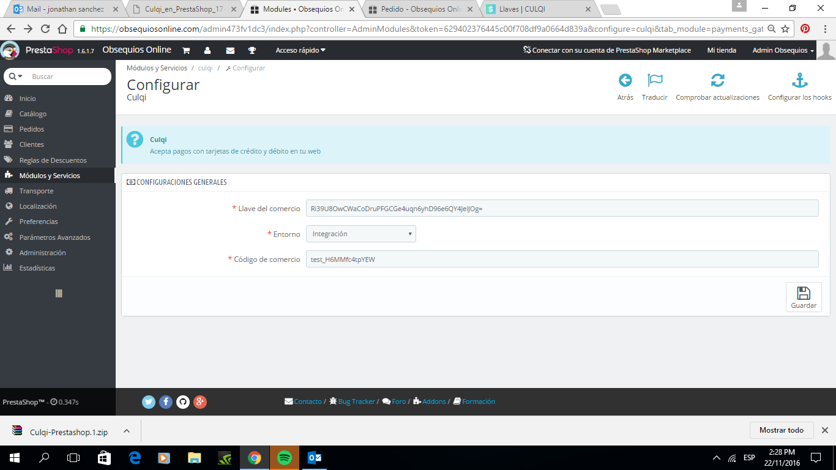Click the envelope messages icon in header
The image size is (836, 470).
tap(230, 50)
